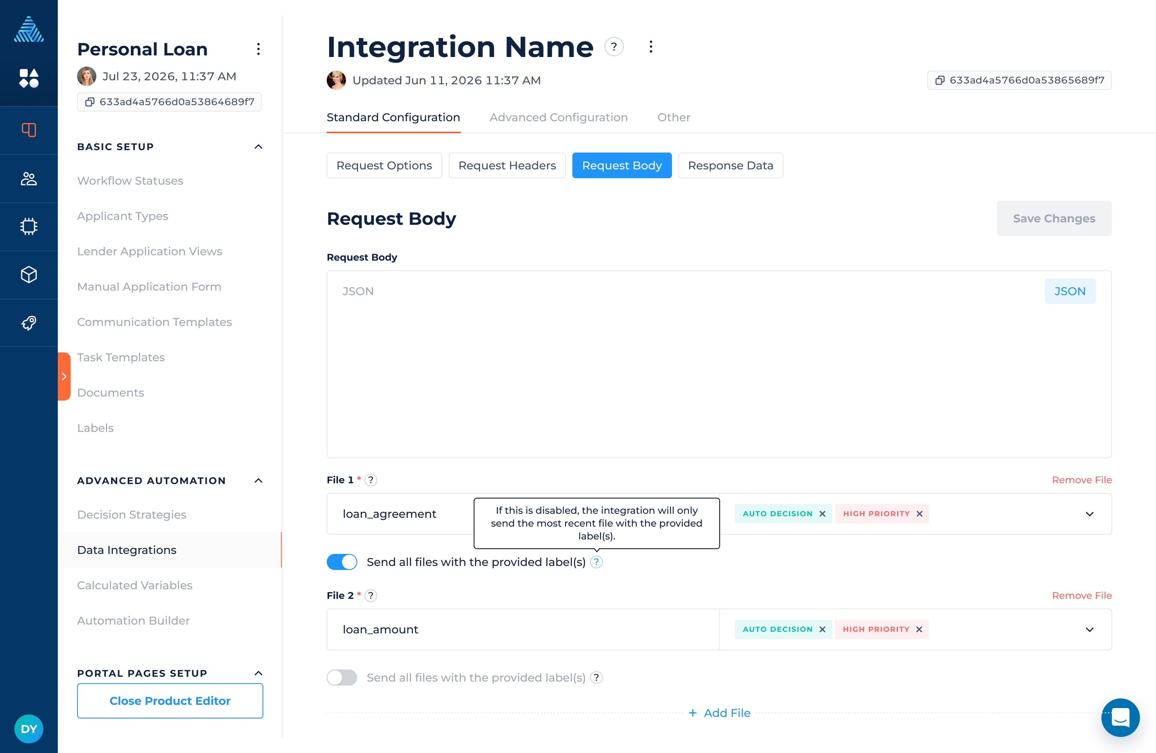Open the people icon in sidebar
This screenshot has width=1156, height=753.
[x=28, y=178]
